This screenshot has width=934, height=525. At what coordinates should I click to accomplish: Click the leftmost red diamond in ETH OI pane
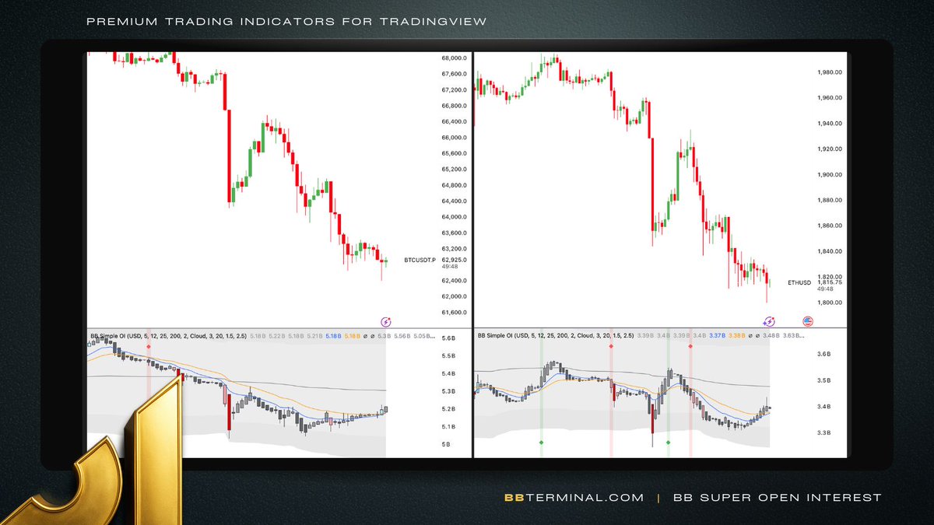coord(611,346)
